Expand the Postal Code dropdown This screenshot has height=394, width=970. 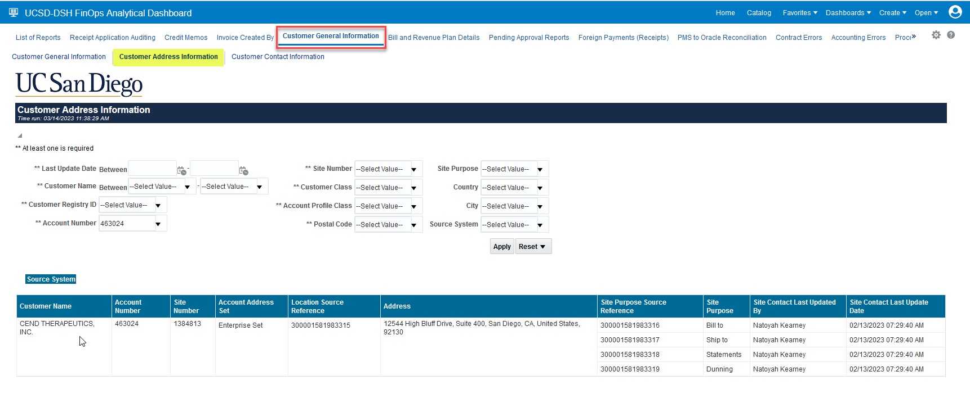click(x=413, y=225)
